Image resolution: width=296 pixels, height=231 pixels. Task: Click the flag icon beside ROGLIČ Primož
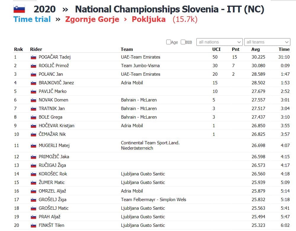point(33,66)
